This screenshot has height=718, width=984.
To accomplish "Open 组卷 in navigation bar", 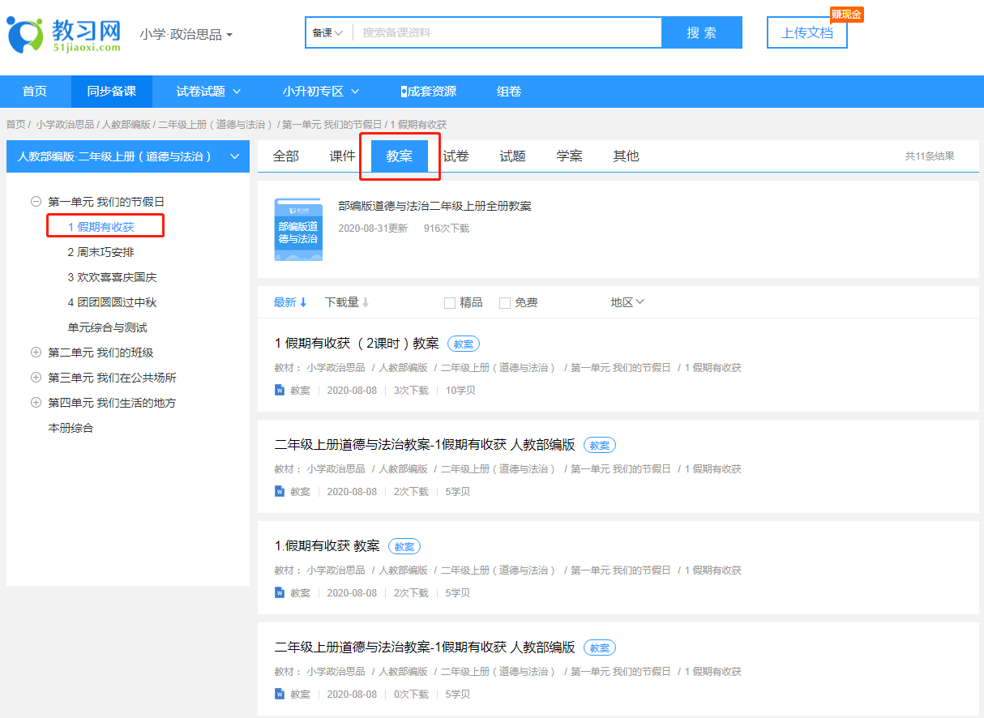I will coord(509,92).
